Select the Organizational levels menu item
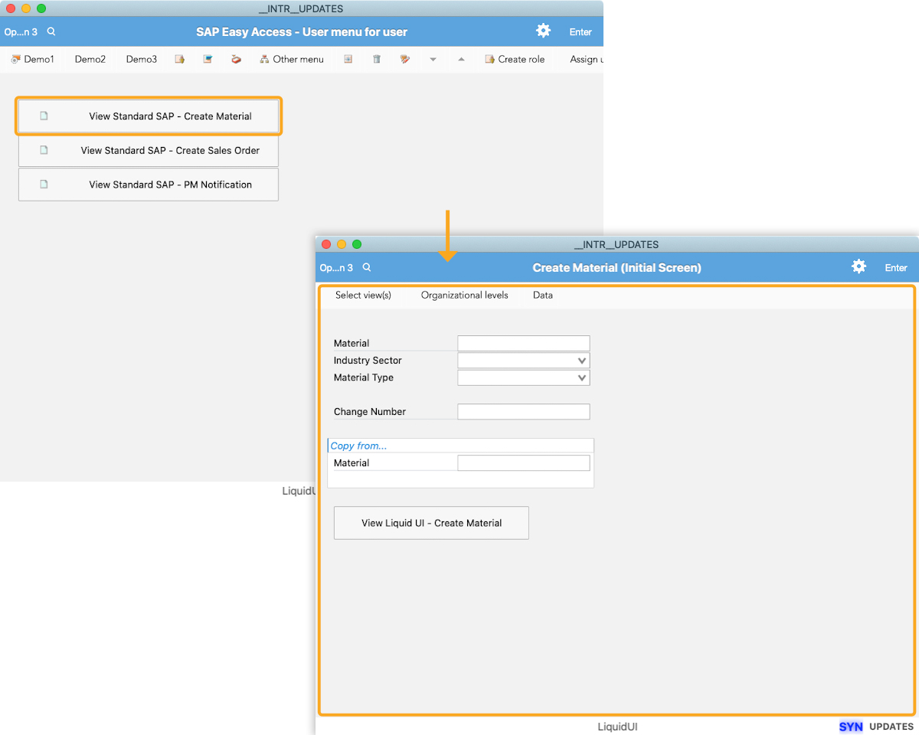 (x=464, y=295)
